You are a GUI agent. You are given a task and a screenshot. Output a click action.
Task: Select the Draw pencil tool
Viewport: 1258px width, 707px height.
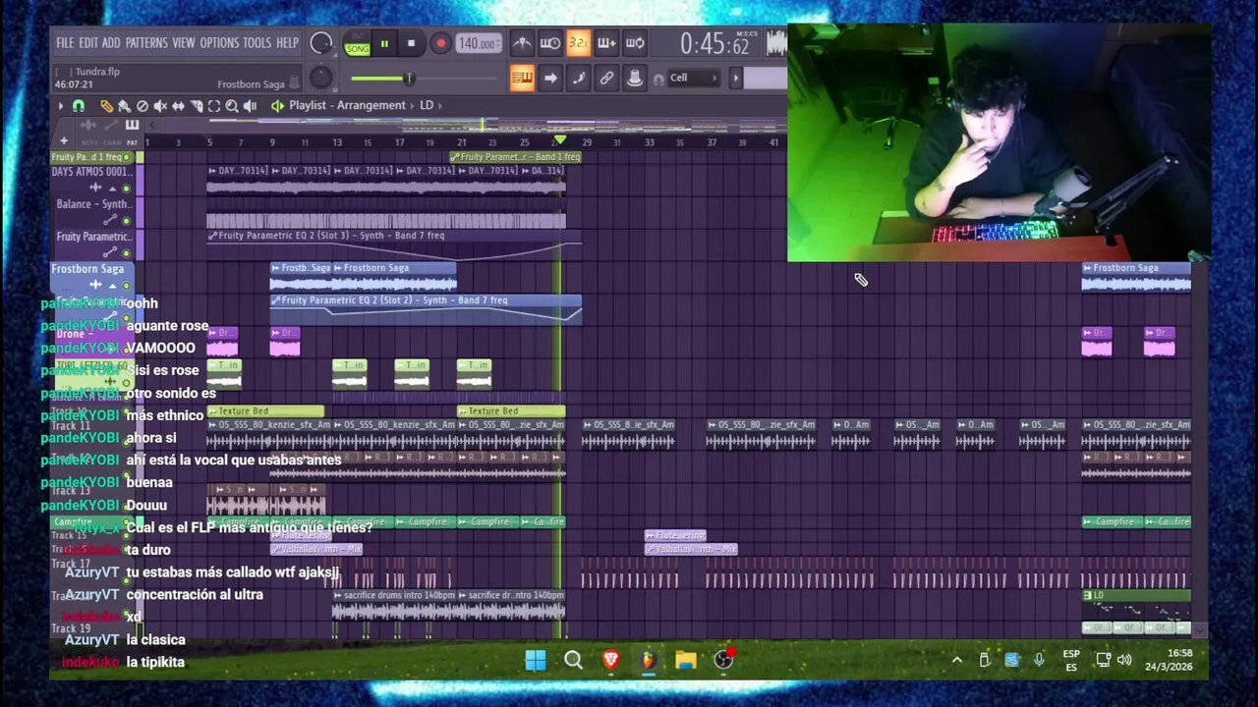(107, 106)
